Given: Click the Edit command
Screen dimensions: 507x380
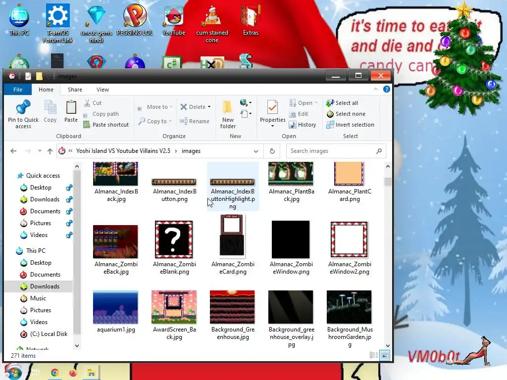Looking at the screenshot, I should (x=299, y=114).
